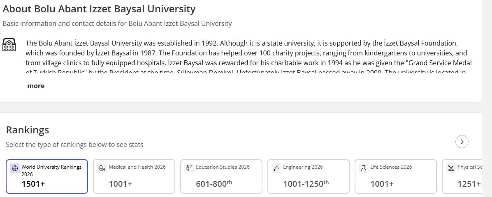Viewport: 492px width, 197px height.
Task: Click the Medical and Health pills icon
Action: click(x=102, y=168)
